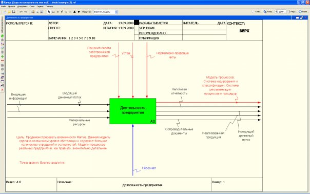Image resolution: width=310 pixels, height=194 pixels.
Task: Switch to the Диаг... panel tab
Action: (280, 12)
